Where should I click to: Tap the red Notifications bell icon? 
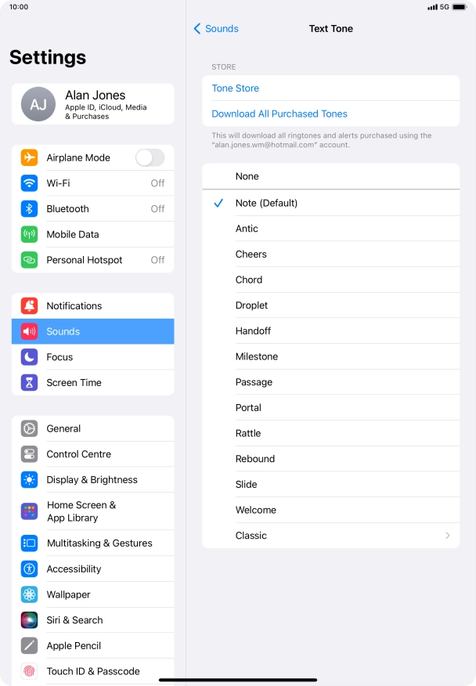pos(29,306)
